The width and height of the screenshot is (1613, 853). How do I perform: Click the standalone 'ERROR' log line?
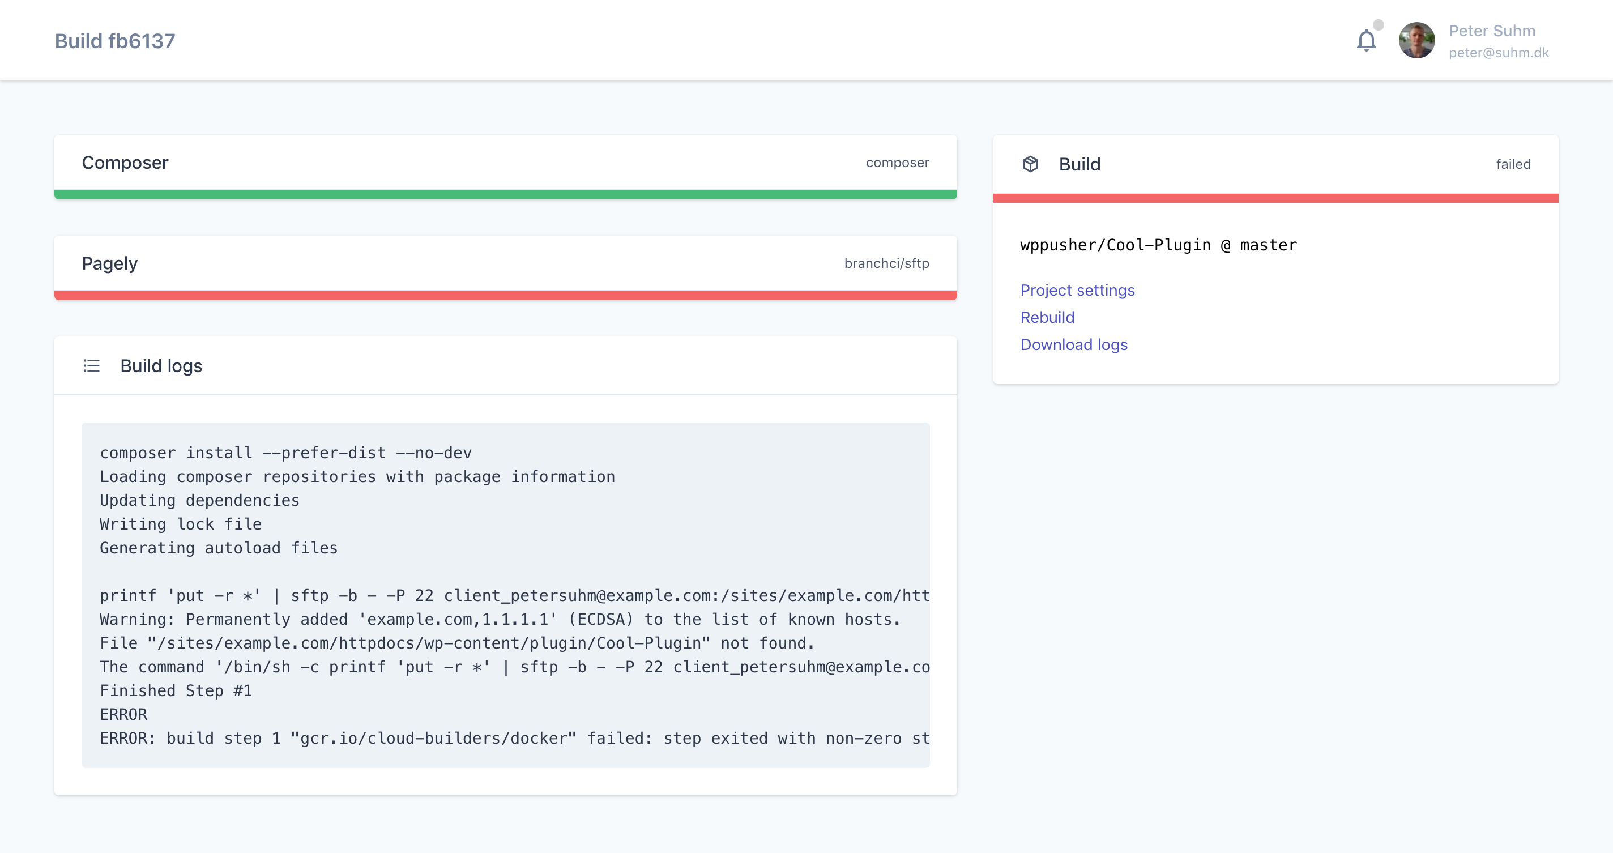pos(123,715)
